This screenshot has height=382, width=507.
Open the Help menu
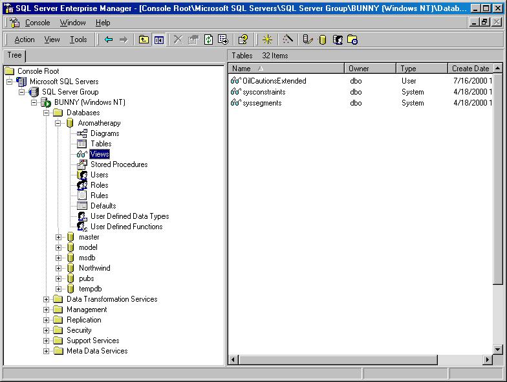coord(103,23)
